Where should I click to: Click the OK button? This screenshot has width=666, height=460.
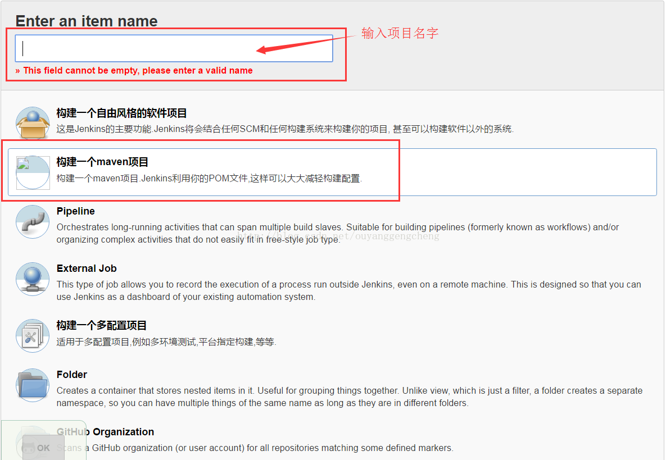[43, 448]
